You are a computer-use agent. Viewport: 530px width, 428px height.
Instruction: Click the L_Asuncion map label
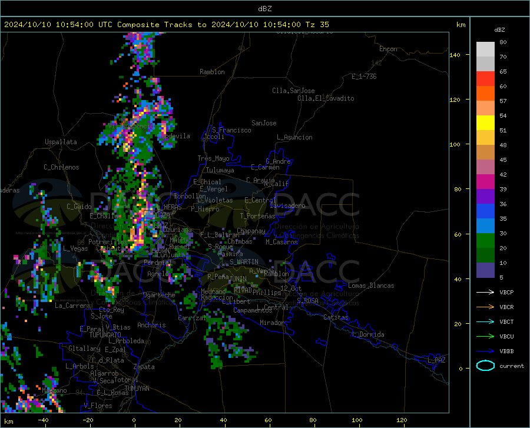(294, 137)
